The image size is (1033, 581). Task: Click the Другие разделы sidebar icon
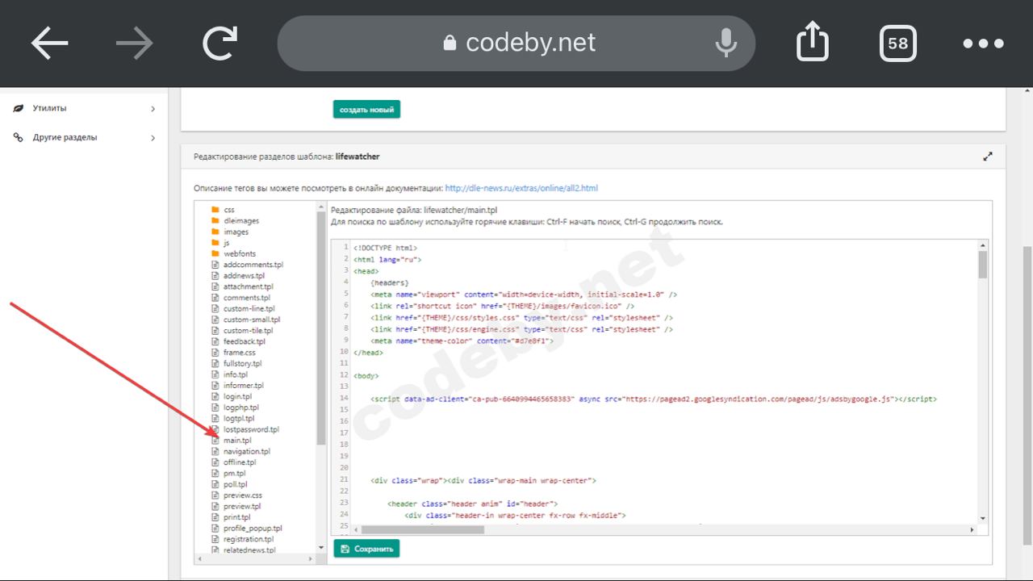pyautogui.click(x=18, y=137)
